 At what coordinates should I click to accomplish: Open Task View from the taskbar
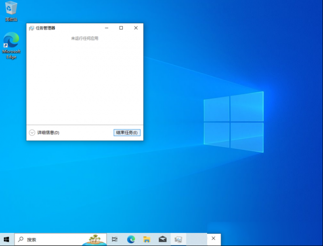coord(115,240)
